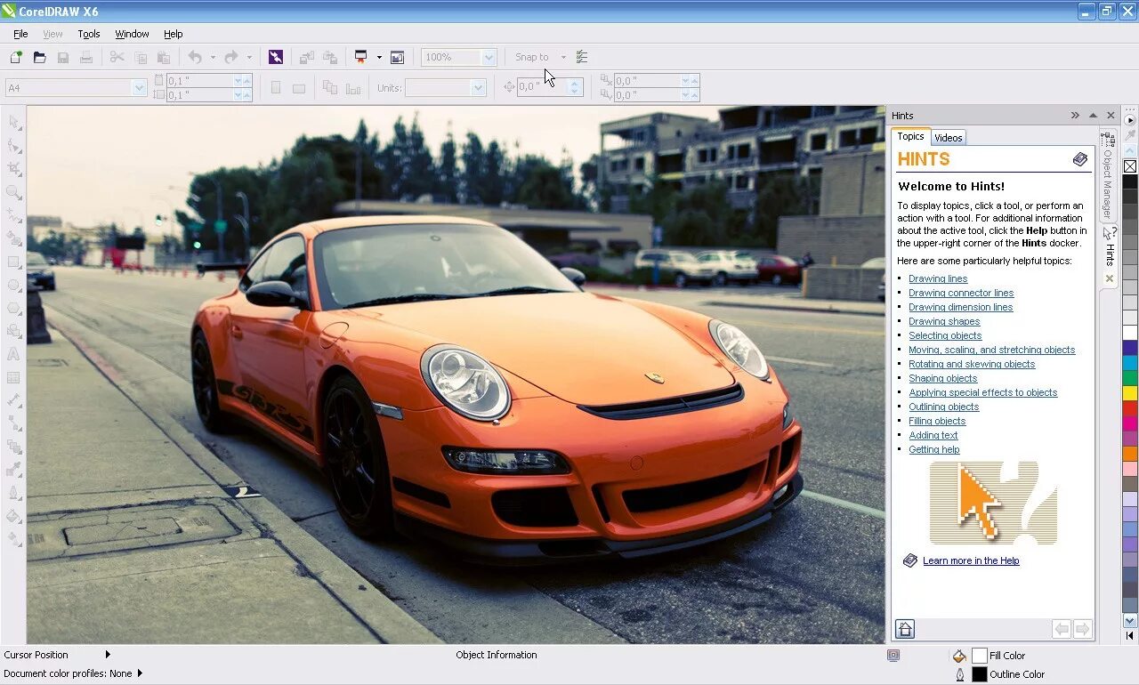Open the Adding text link
The width and height of the screenshot is (1139, 685).
click(933, 435)
